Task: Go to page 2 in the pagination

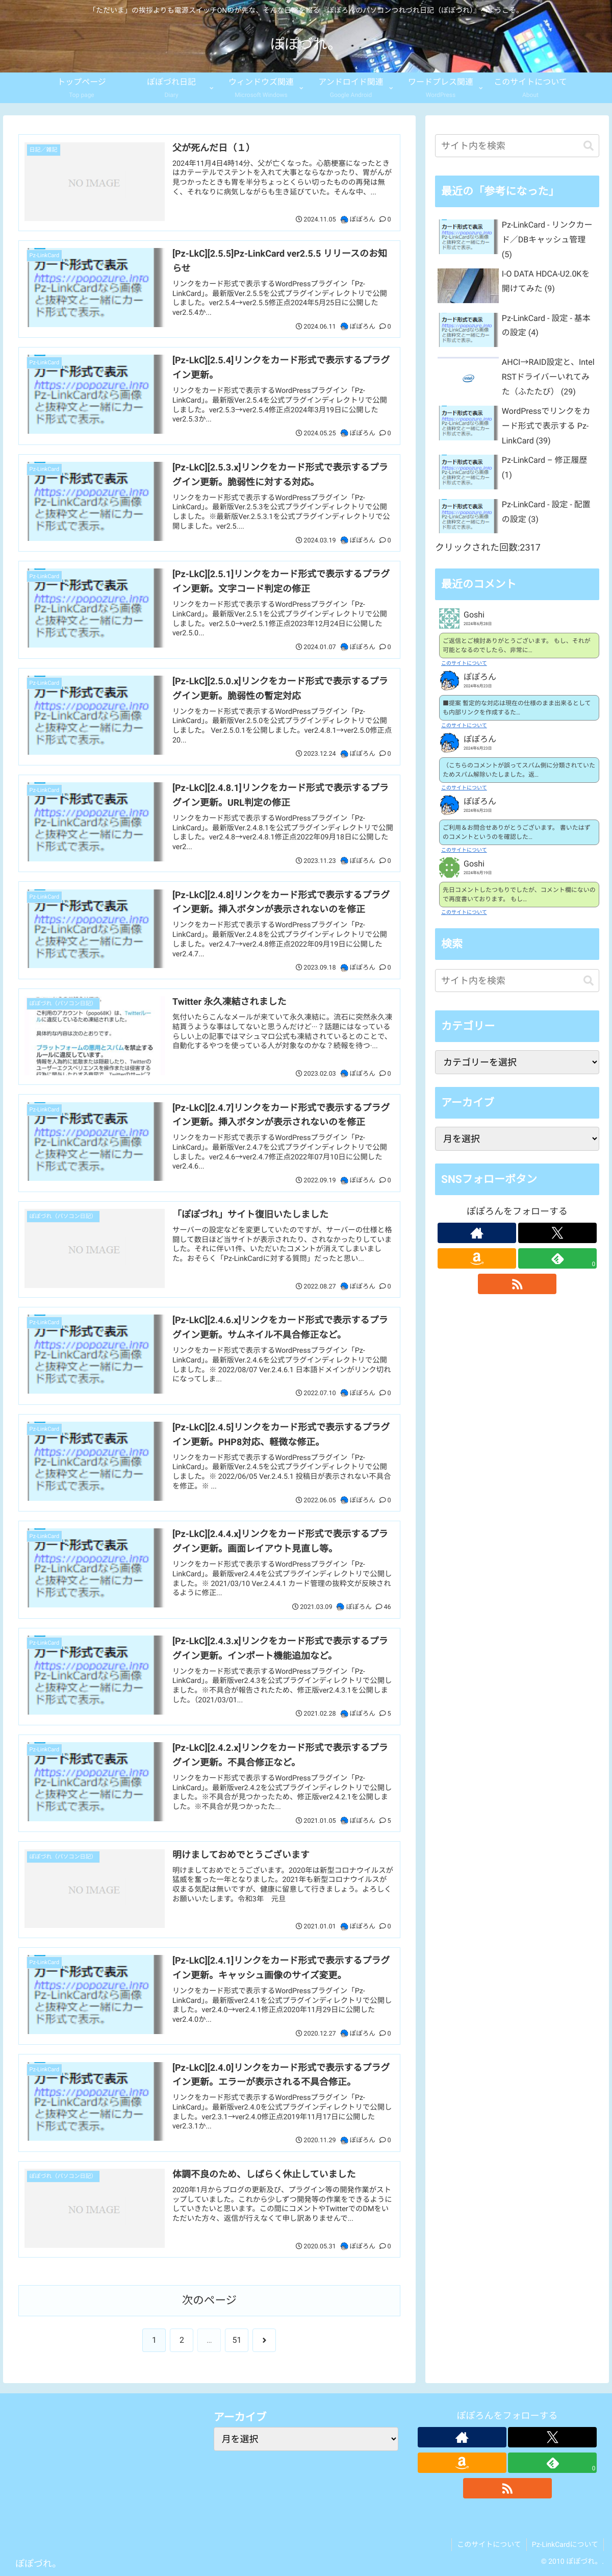Action: [x=181, y=2339]
